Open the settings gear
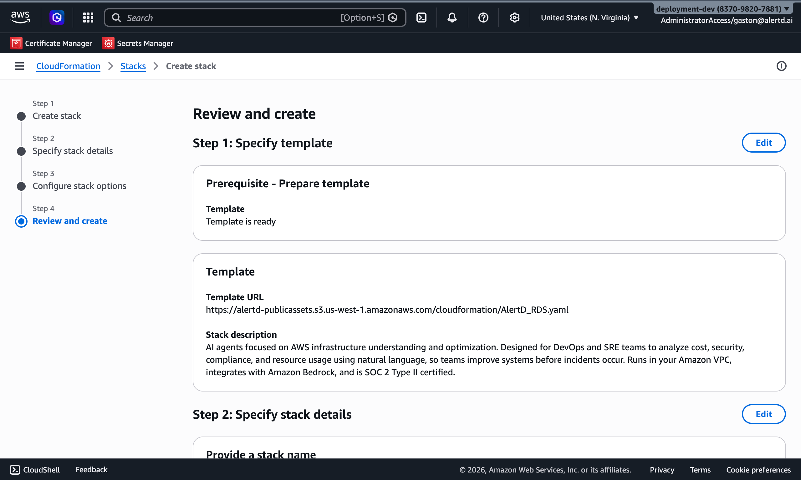 (514, 18)
